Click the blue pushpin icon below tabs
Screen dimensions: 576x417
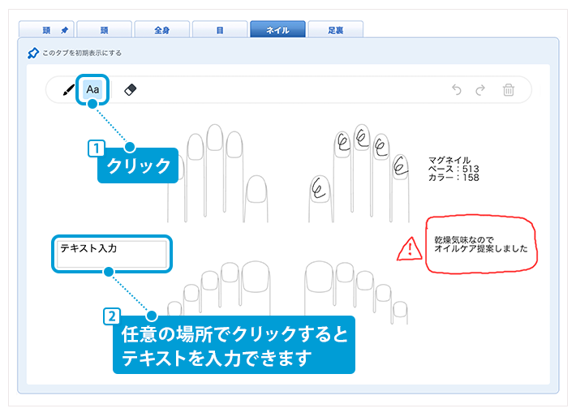point(32,53)
